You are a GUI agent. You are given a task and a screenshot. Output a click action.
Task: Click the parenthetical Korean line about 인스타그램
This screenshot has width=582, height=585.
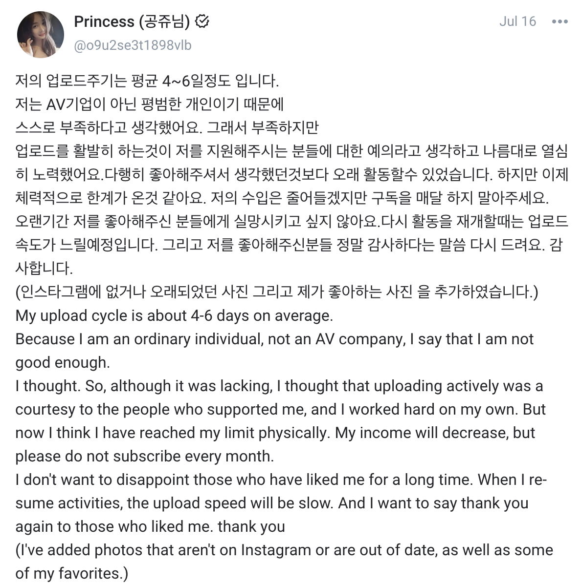click(277, 292)
